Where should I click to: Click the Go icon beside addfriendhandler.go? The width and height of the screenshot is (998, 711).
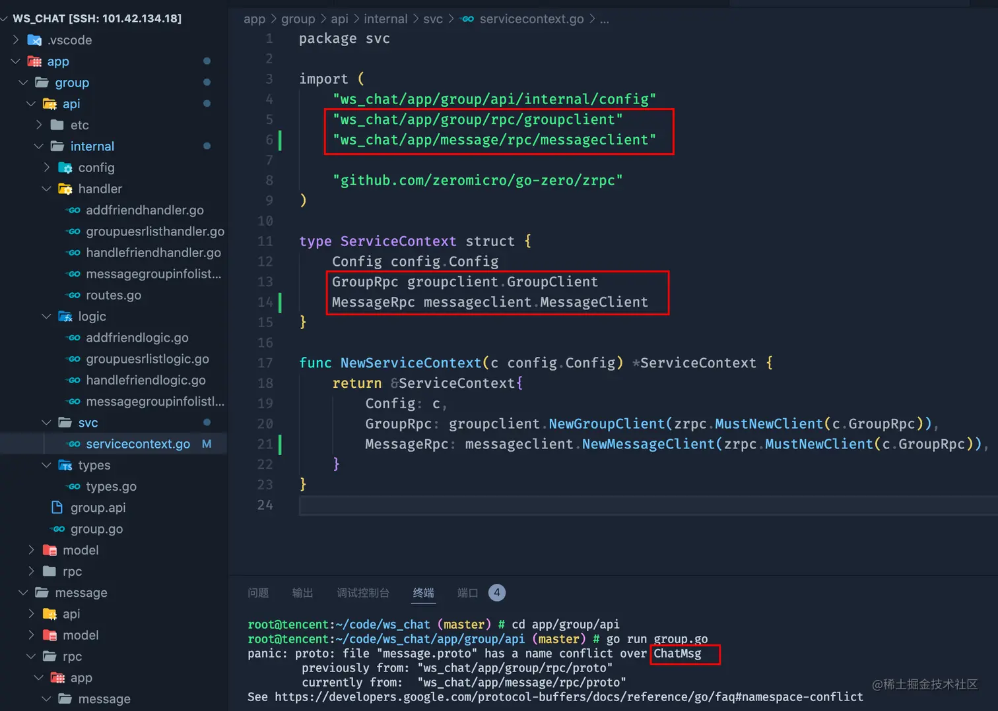click(73, 210)
